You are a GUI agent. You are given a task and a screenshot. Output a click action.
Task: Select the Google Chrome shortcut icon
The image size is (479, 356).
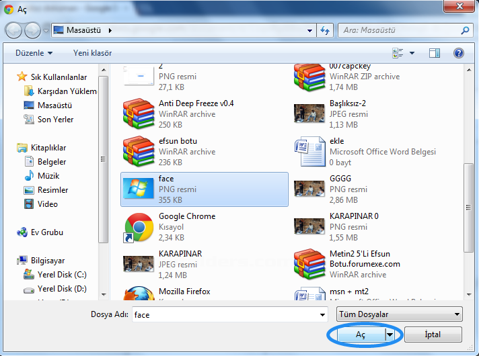coord(139,227)
